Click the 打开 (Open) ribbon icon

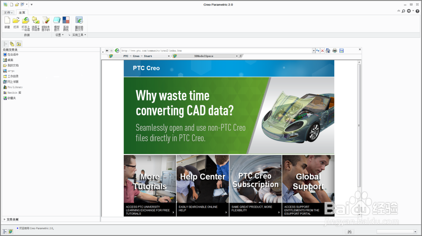[16, 23]
